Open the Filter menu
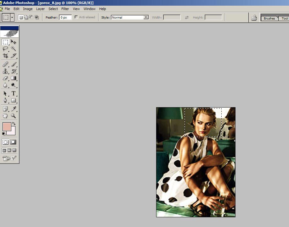 click(x=65, y=9)
